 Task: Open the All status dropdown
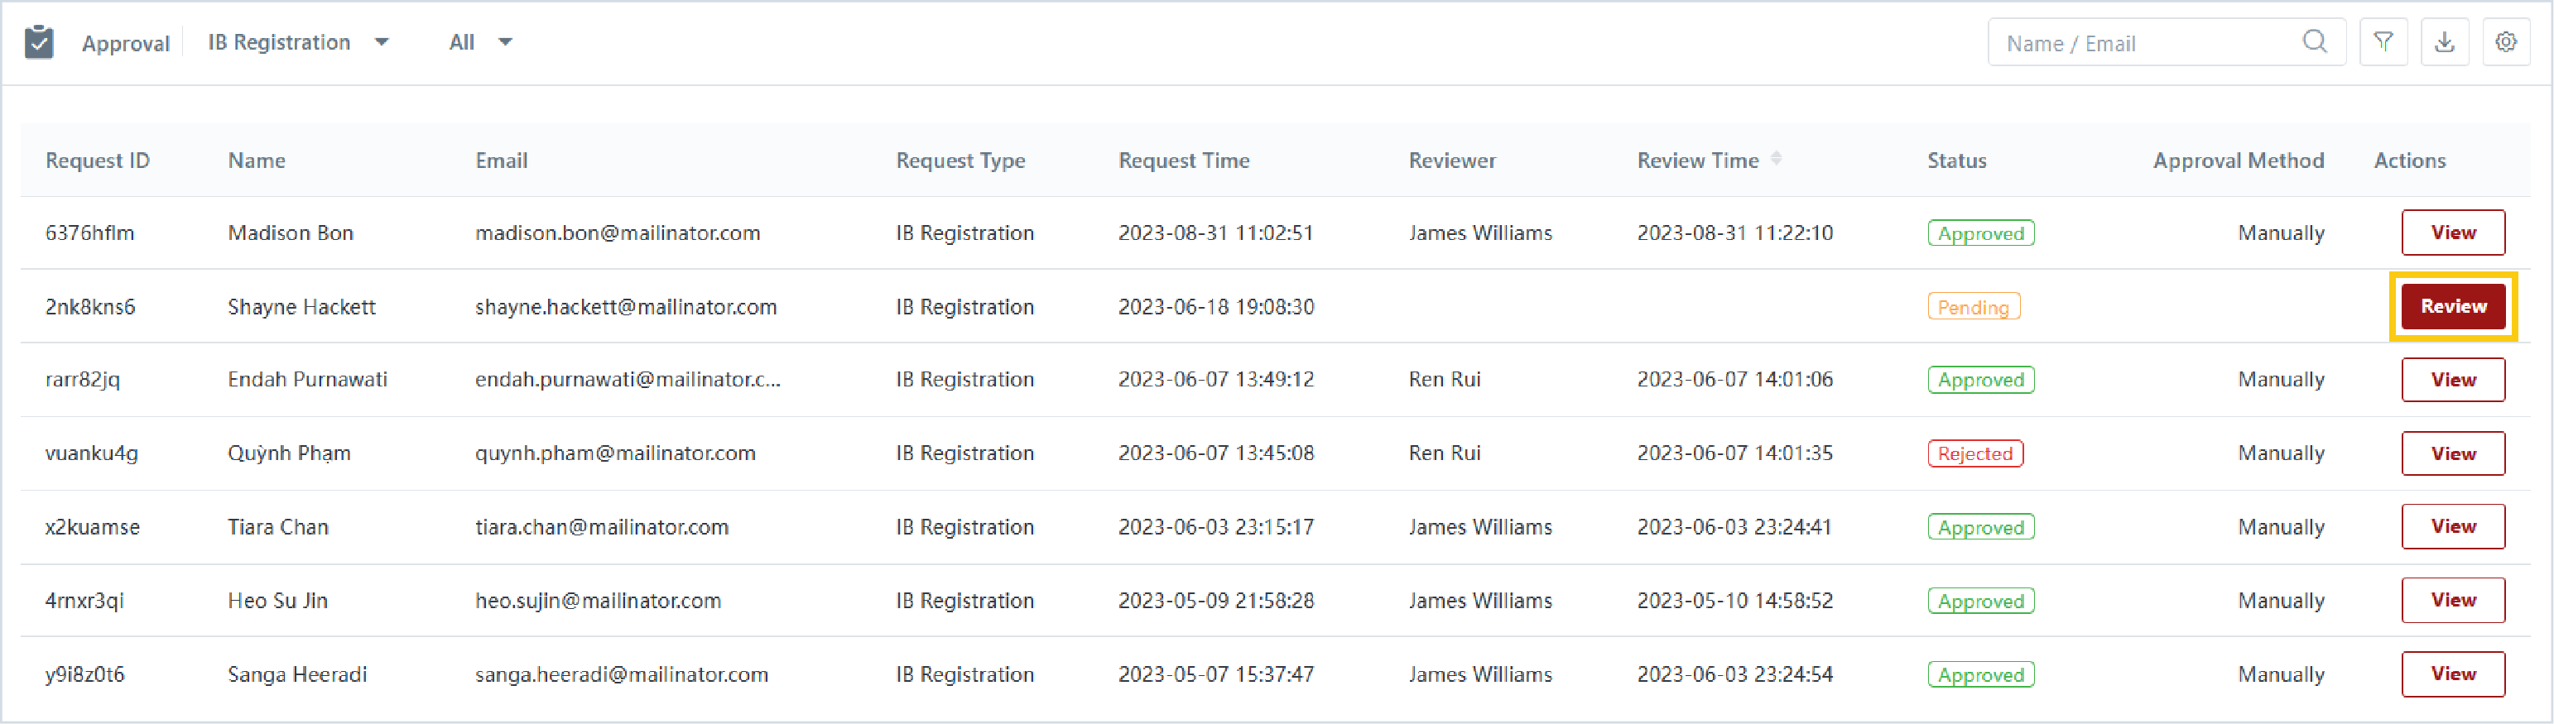tap(481, 41)
